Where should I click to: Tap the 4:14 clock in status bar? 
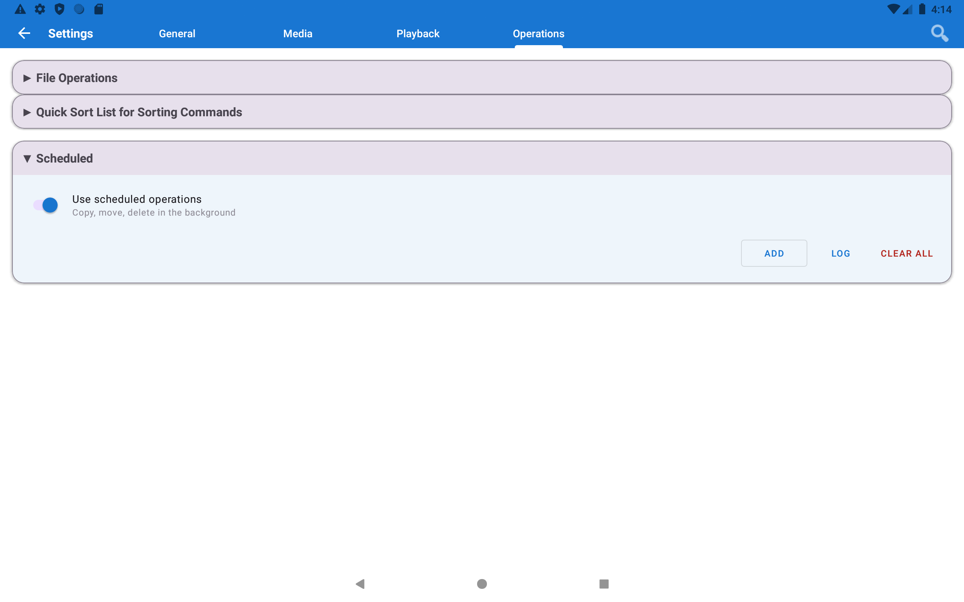click(941, 9)
